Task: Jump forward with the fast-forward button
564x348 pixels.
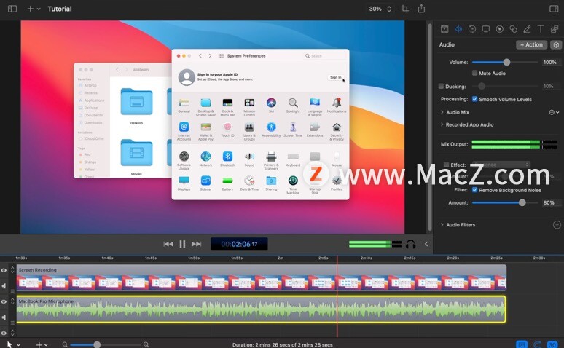Action: 197,244
